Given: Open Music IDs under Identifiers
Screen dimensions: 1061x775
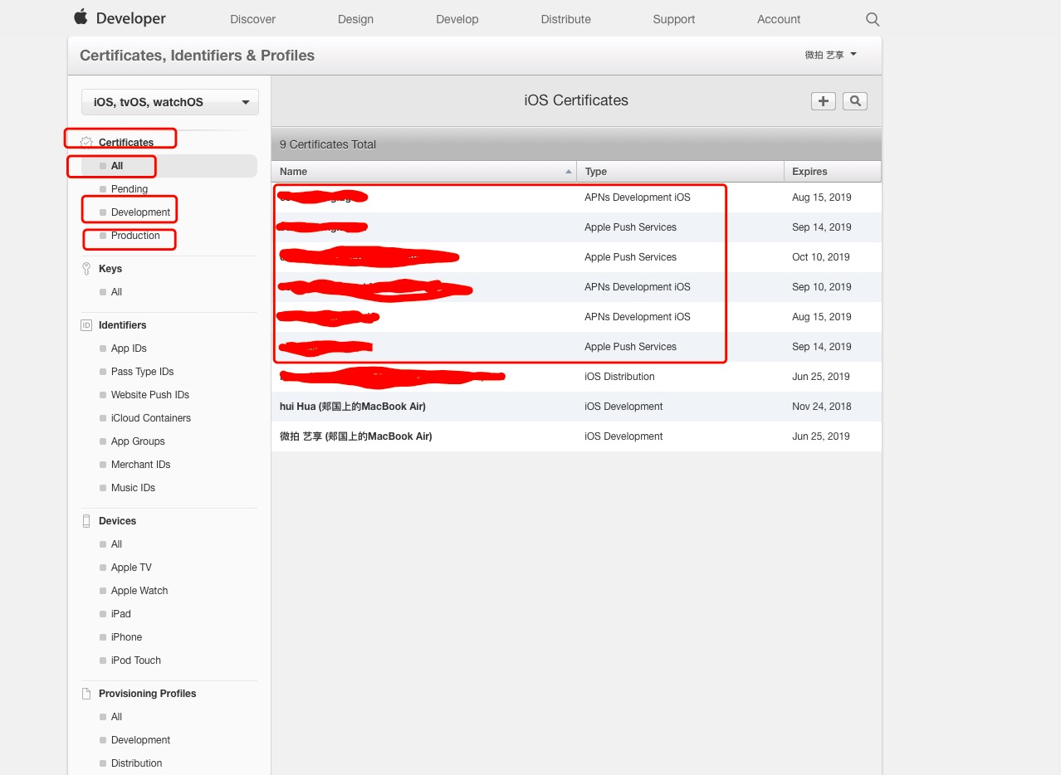Looking at the screenshot, I should pyautogui.click(x=133, y=488).
